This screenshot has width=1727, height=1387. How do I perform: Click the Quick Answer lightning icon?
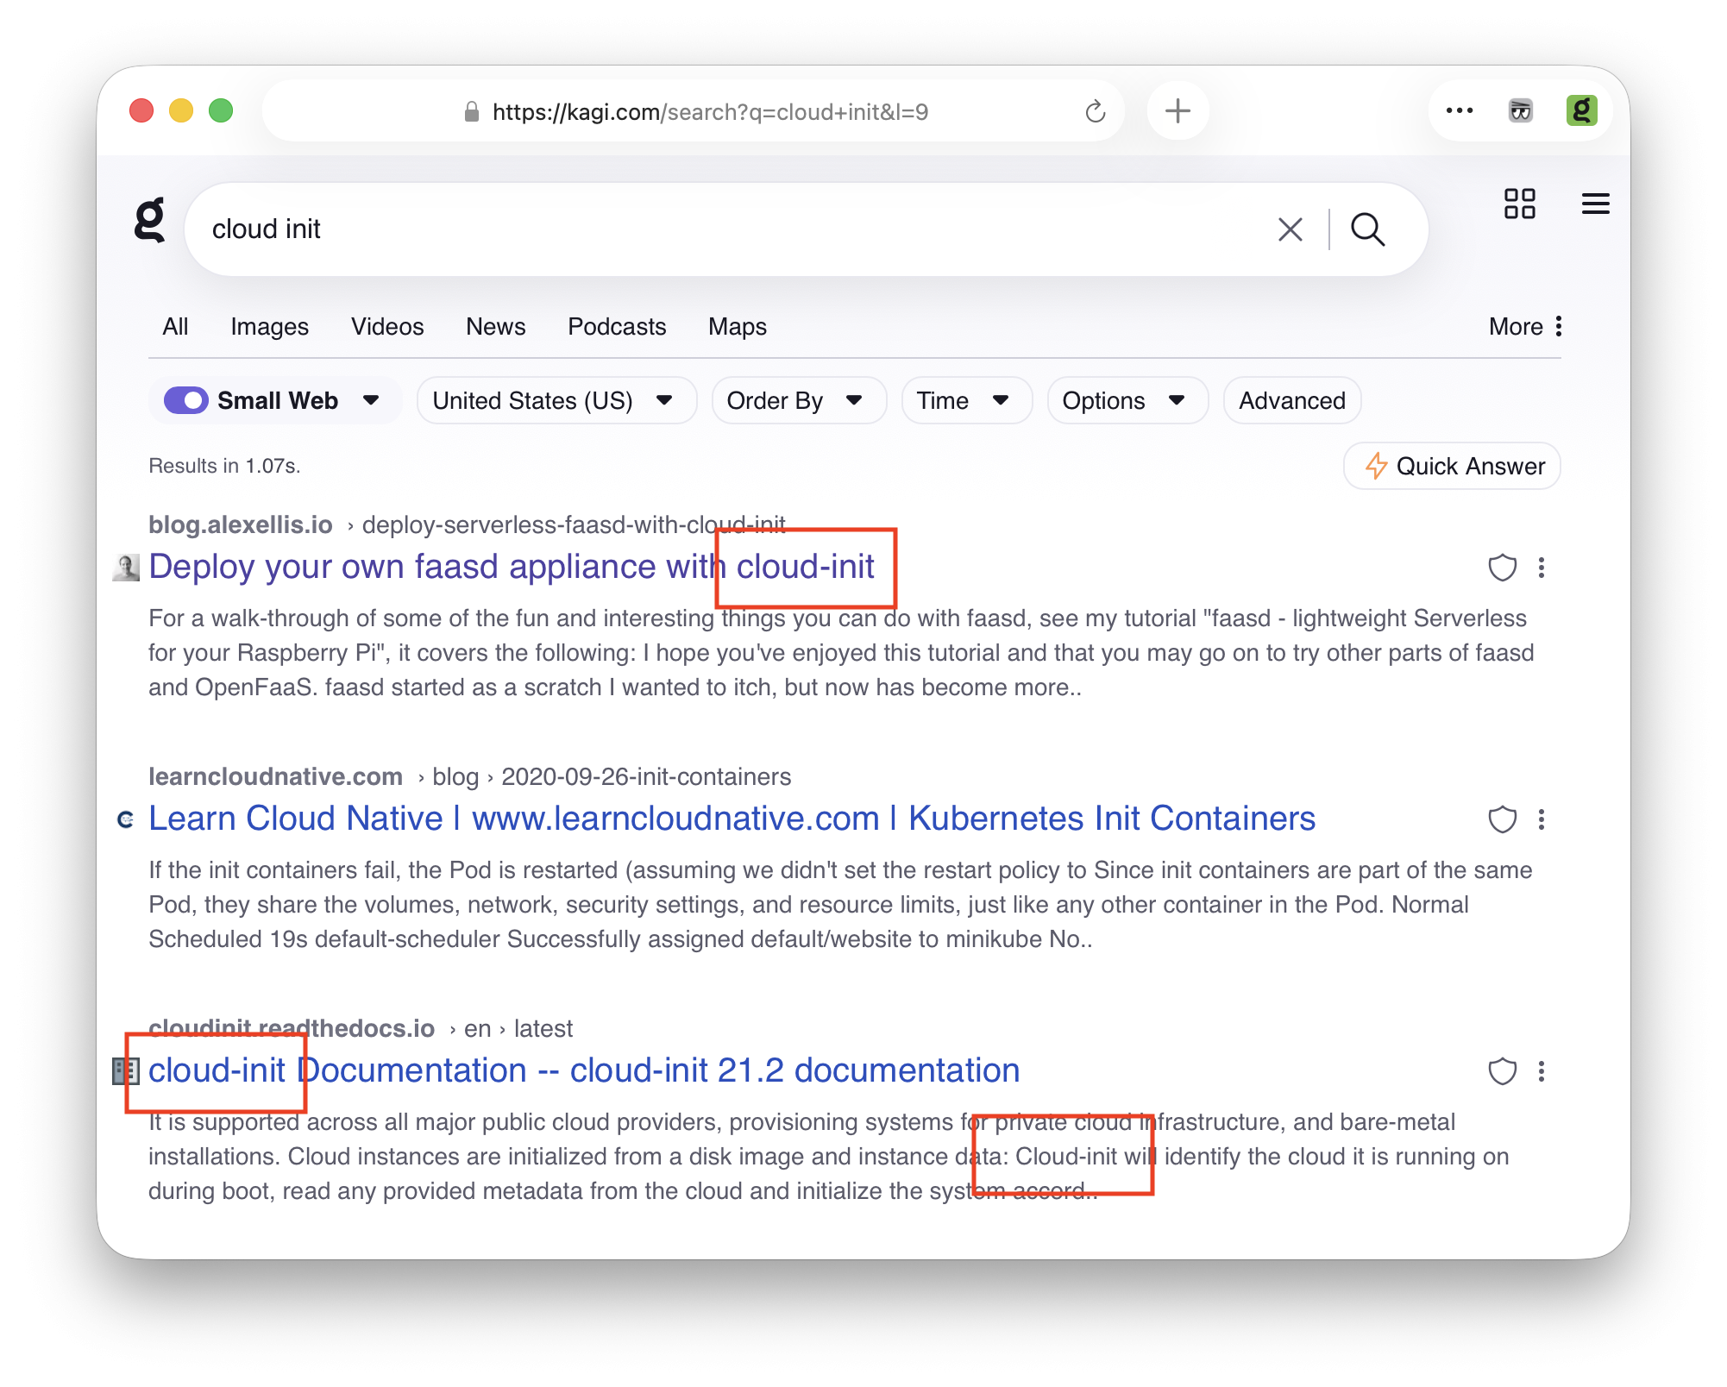click(1376, 466)
